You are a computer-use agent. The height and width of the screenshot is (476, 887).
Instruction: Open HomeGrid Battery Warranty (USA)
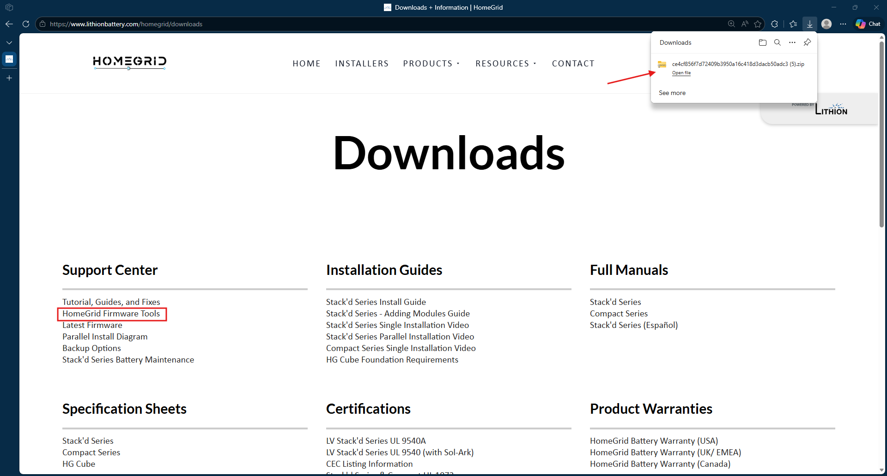point(654,441)
